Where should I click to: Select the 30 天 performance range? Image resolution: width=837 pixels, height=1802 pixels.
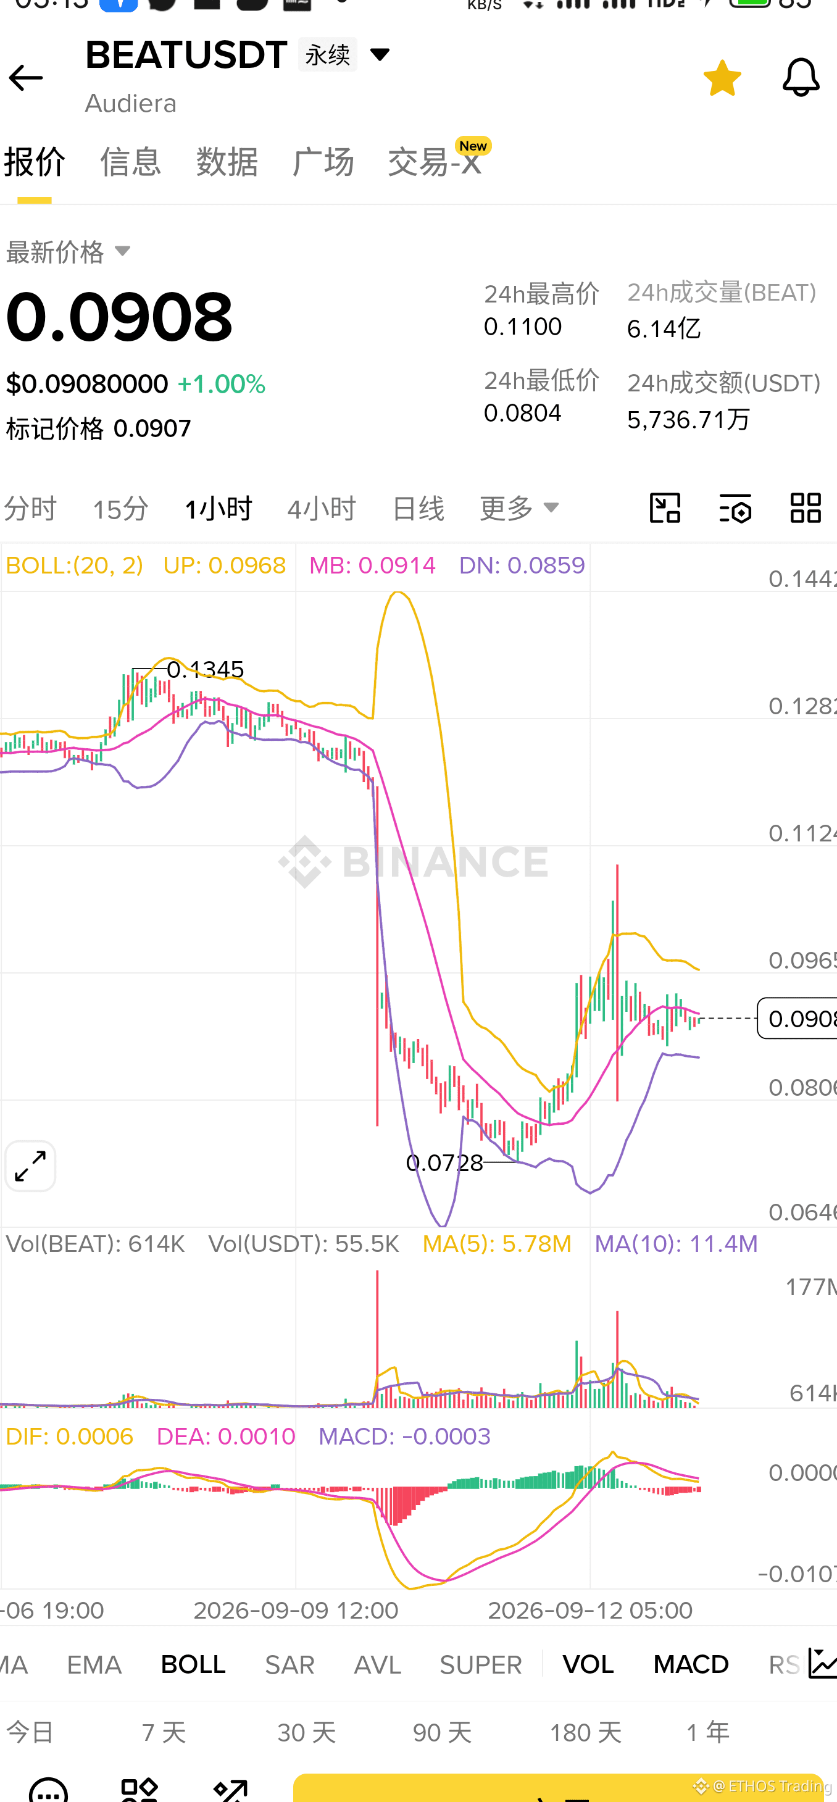click(306, 1732)
